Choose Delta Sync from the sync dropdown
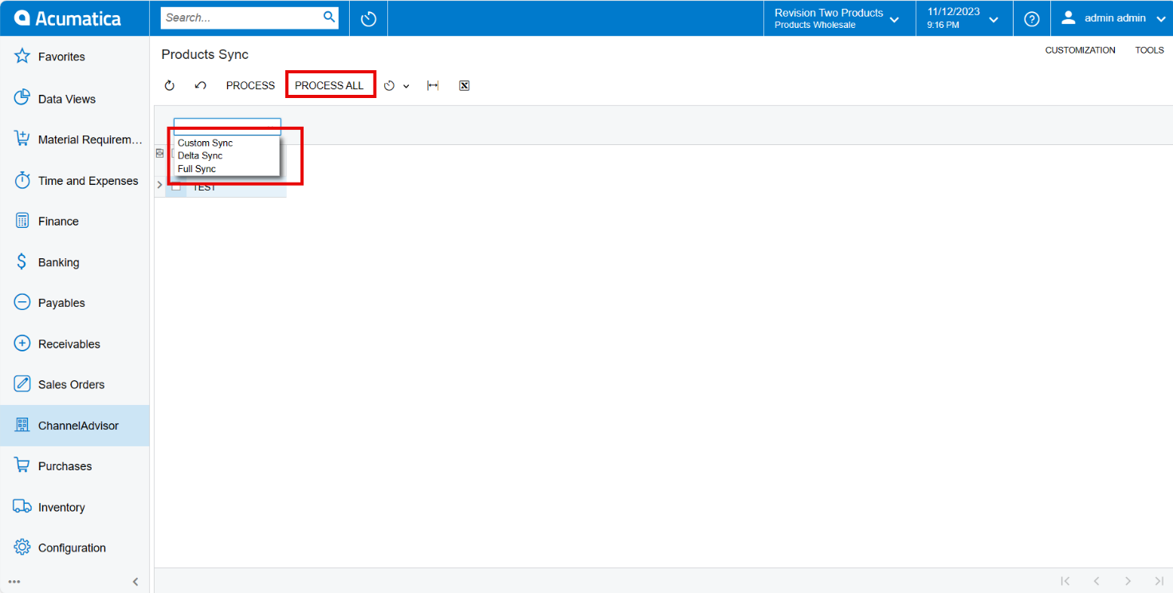 click(x=199, y=155)
